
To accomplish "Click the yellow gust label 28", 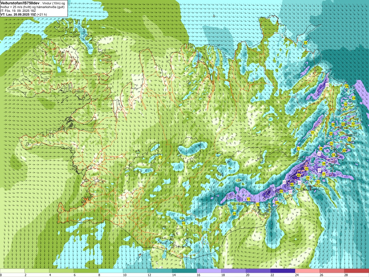I will coord(333,125).
